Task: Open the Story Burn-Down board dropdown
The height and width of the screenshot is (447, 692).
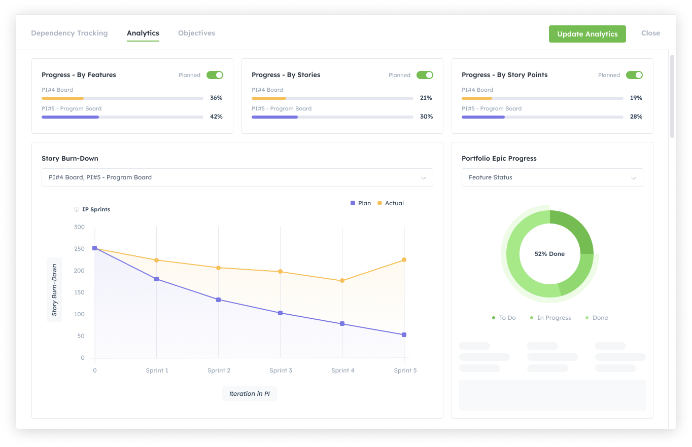Action: 237,177
